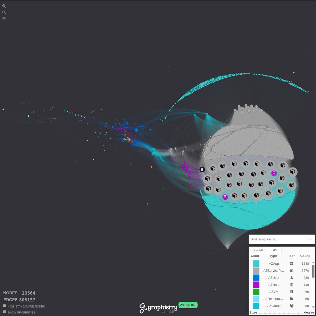This screenshot has width=316, height=316.
Task: Open the Add Histogram dropdown chevron
Action: 310,239
